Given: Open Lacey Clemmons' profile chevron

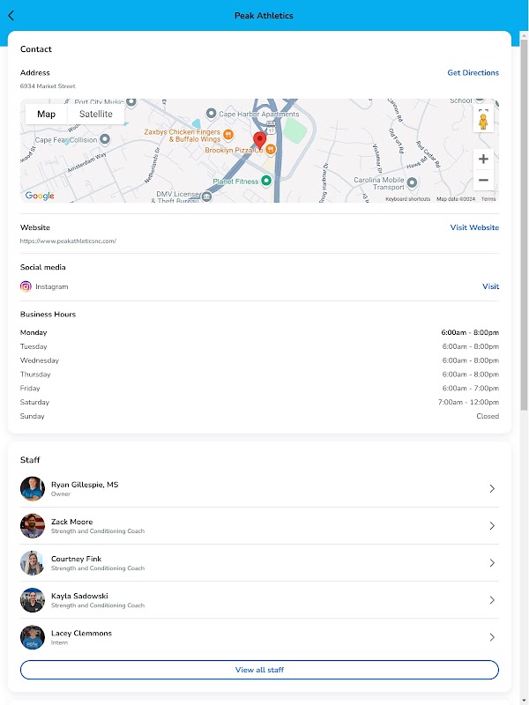Looking at the screenshot, I should [x=492, y=637].
